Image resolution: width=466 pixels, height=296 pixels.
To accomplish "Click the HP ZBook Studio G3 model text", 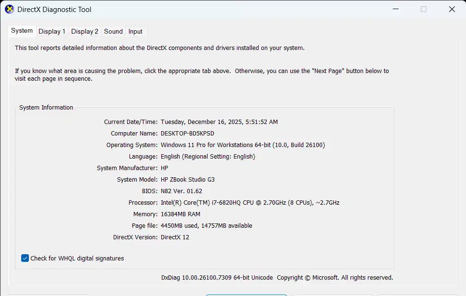I will 188,180.
